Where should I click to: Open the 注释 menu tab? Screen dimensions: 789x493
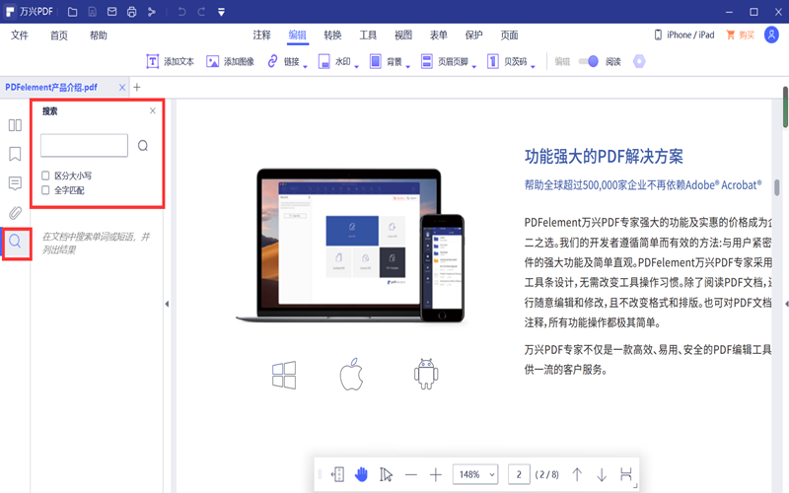tap(261, 35)
